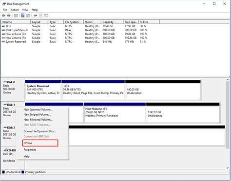Click the System Reserved volume row icon
Viewport: 231px width, 181px height.
(3, 42)
